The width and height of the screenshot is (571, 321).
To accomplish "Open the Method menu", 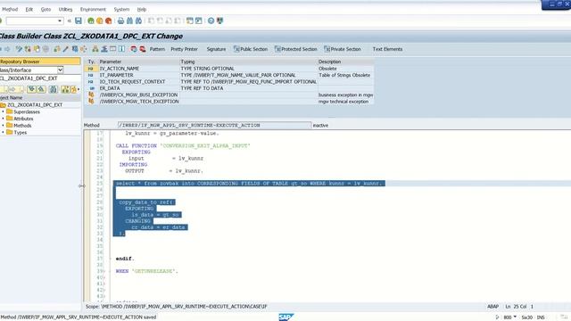I will click(10, 9).
